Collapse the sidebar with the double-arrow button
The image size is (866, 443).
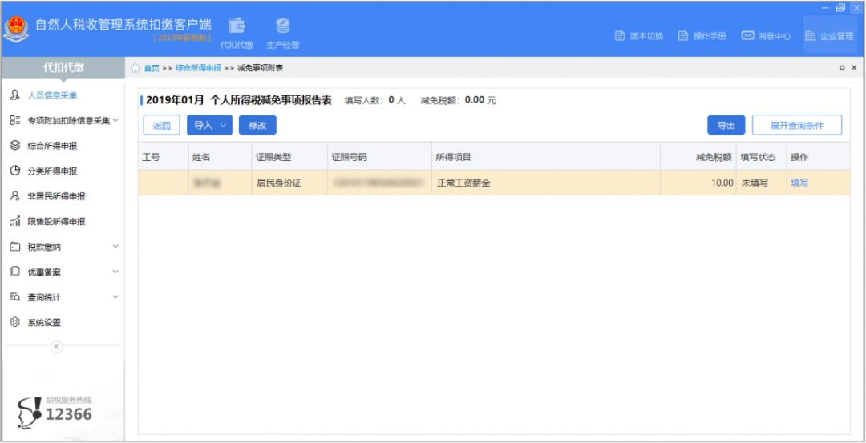tap(56, 346)
